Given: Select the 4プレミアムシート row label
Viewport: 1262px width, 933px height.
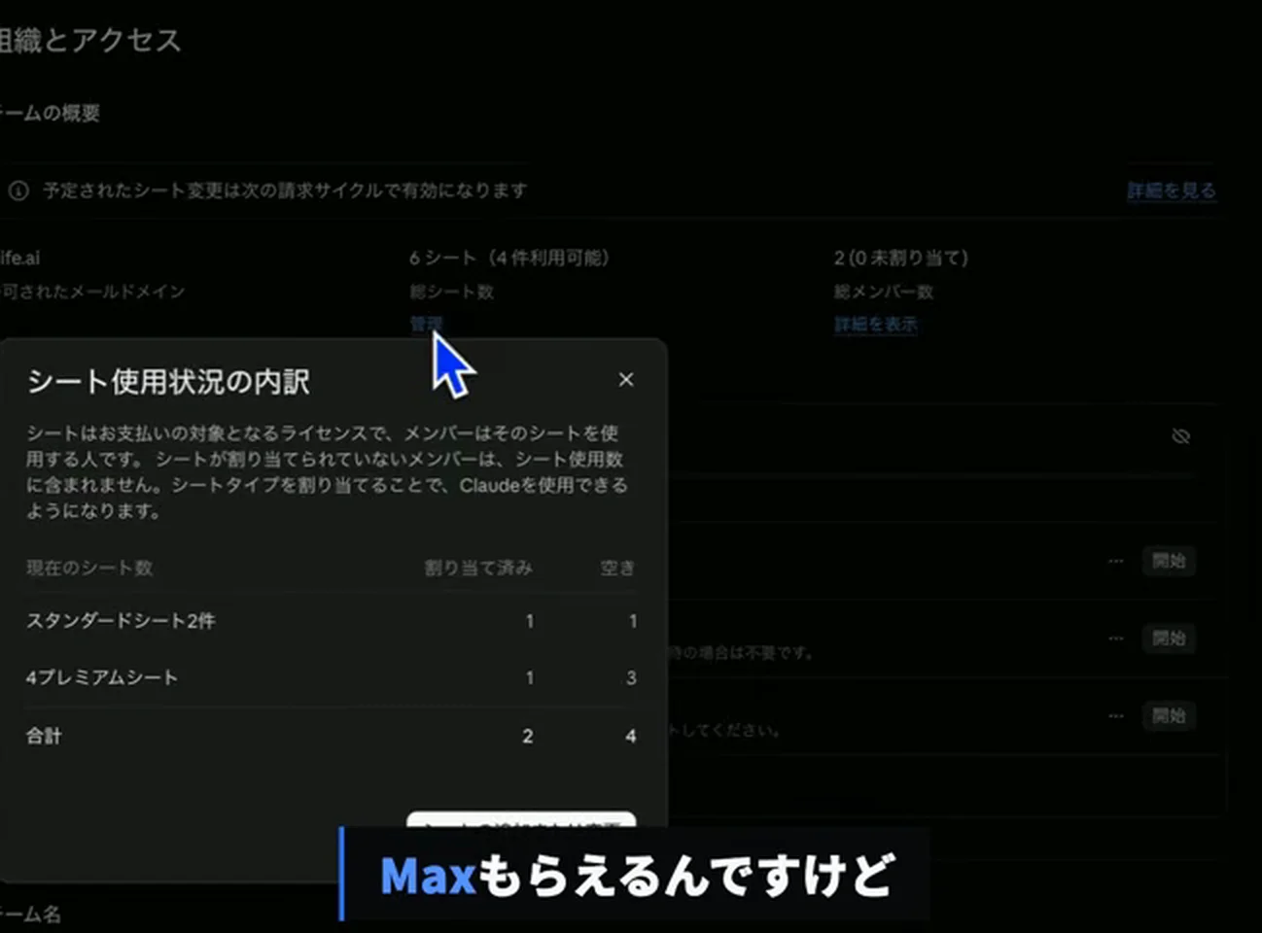Looking at the screenshot, I should 102,677.
